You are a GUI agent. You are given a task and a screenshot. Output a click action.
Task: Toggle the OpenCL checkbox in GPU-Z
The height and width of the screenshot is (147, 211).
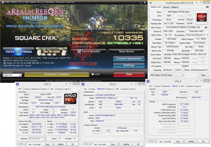click(164, 70)
